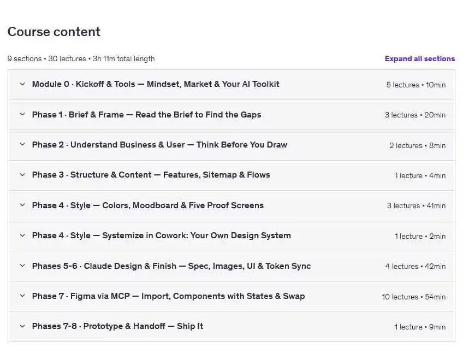Expand Phases 7-8 Prototype & Handoff chevron

coord(22,326)
